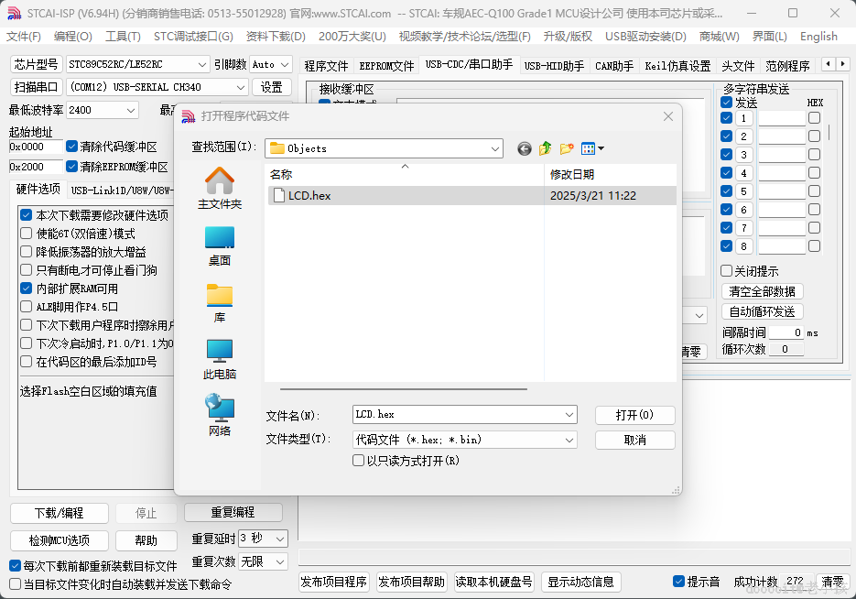Click the 打开(O) button

634,414
